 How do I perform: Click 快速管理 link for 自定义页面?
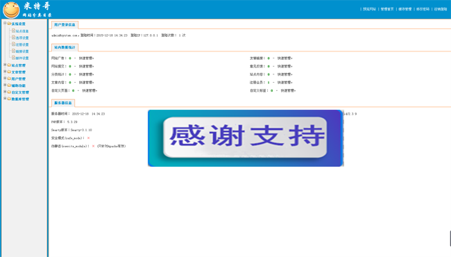pyautogui.click(x=90, y=91)
